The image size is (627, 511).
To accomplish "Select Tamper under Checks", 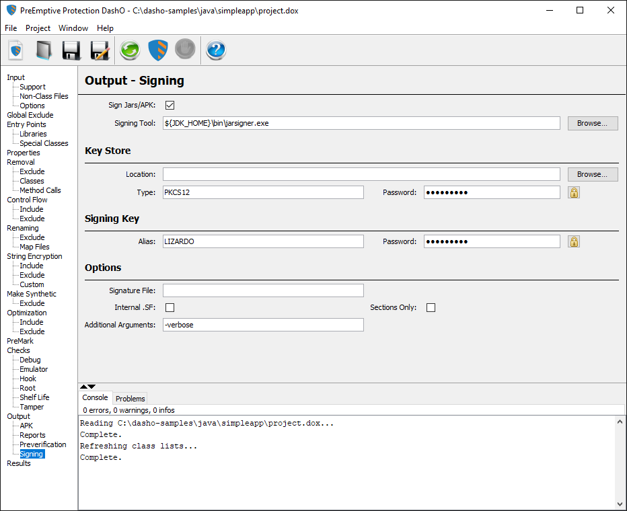I will [x=32, y=407].
